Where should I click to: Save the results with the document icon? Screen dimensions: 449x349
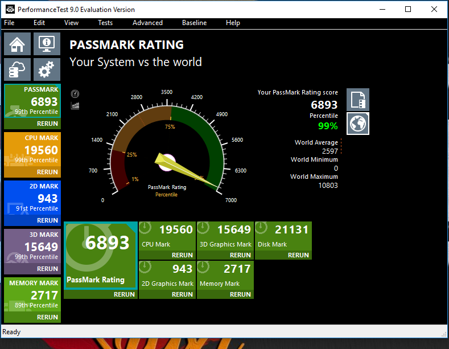point(358,100)
